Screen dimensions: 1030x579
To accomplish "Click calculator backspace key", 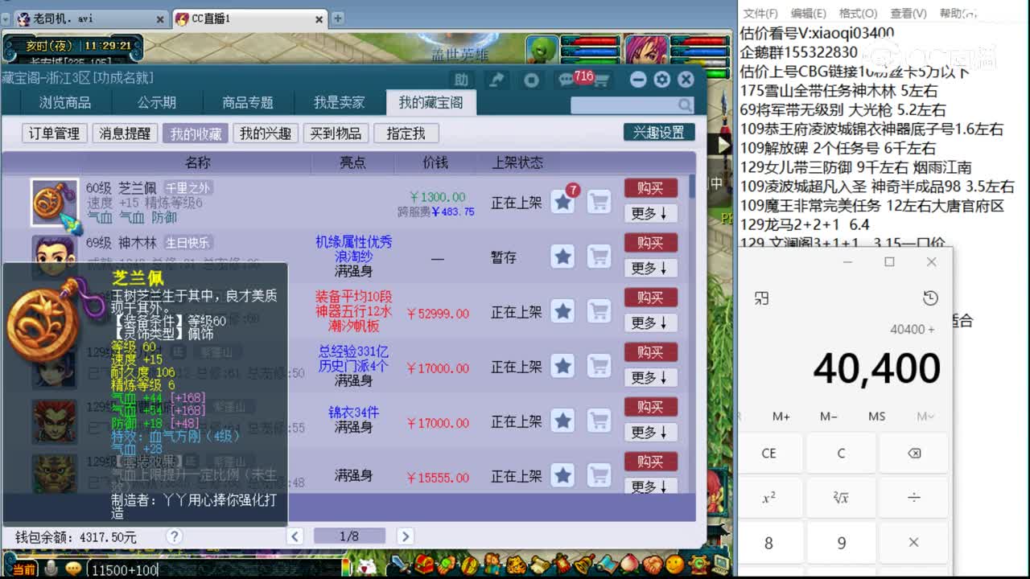I will (914, 453).
